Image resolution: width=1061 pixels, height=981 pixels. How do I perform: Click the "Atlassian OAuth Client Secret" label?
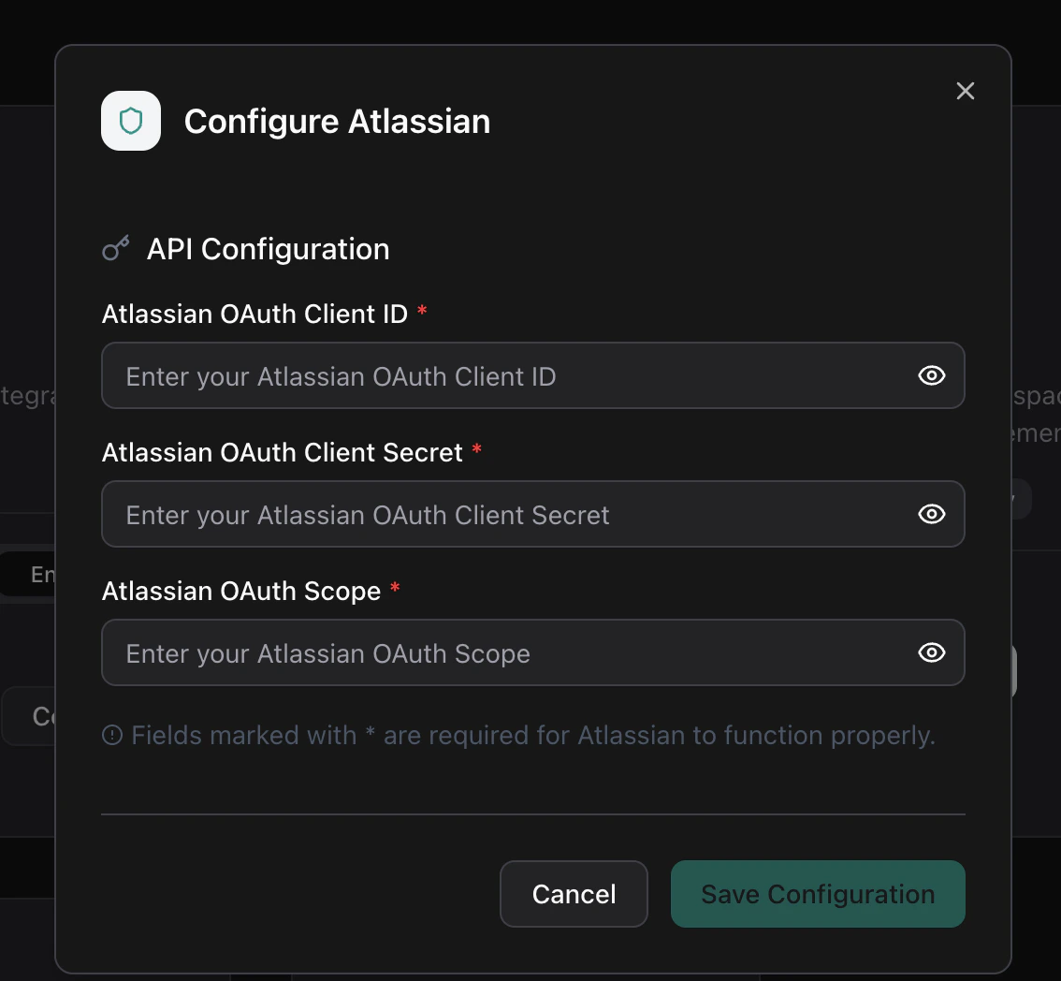(x=282, y=452)
